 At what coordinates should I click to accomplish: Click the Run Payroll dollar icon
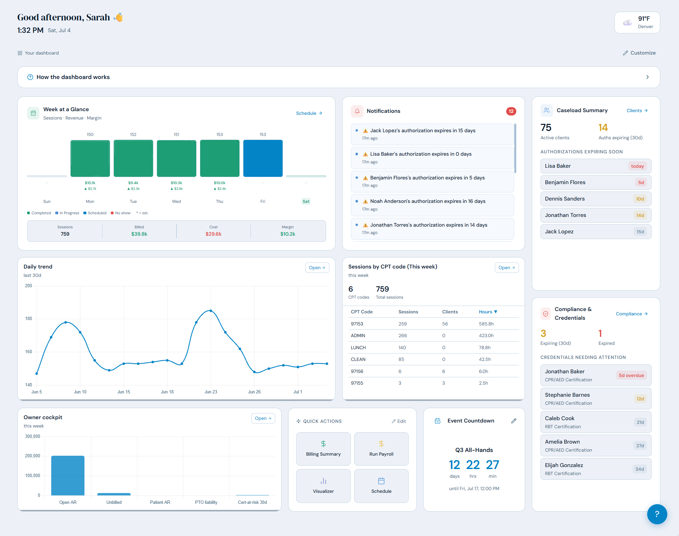click(381, 444)
